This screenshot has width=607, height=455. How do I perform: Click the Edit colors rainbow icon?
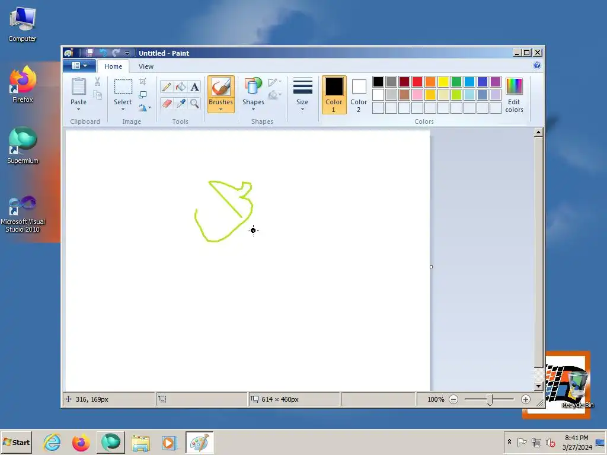point(514,86)
